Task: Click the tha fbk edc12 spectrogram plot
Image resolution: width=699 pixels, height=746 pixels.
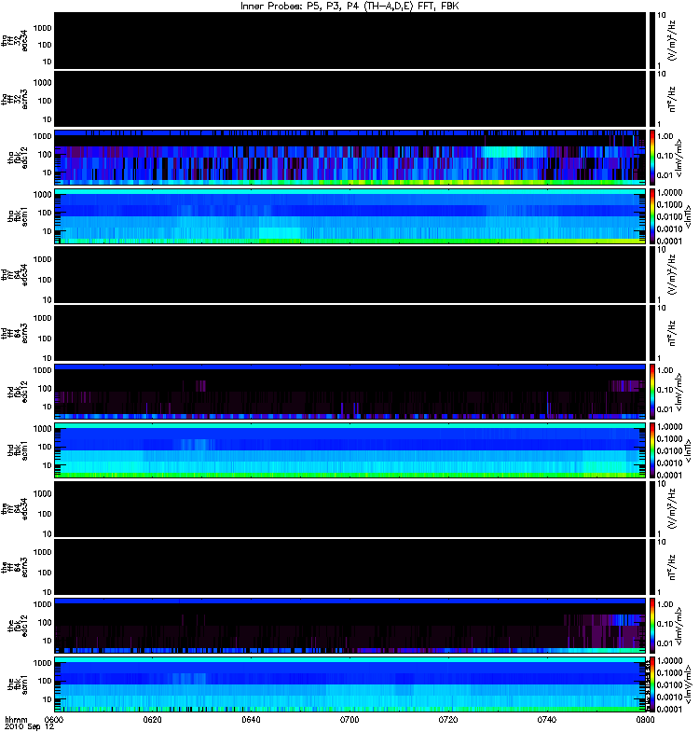Action: (349, 158)
